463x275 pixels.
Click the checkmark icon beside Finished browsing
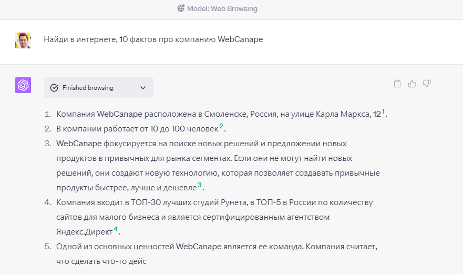click(x=54, y=88)
